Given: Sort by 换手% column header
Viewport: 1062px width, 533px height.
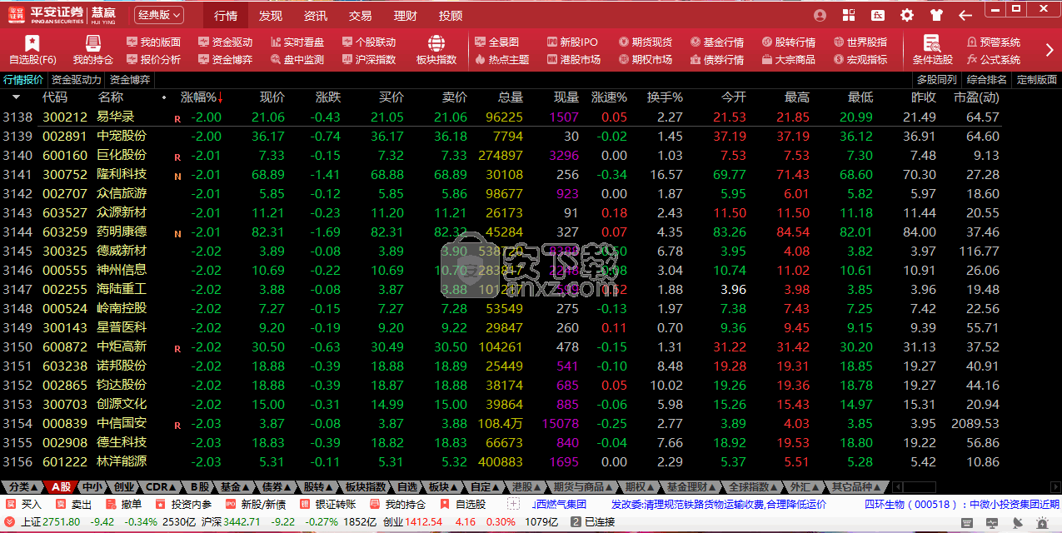Looking at the screenshot, I should tap(665, 97).
